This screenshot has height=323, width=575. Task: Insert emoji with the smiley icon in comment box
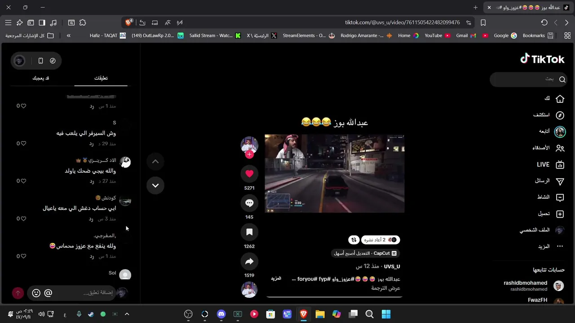click(x=36, y=293)
